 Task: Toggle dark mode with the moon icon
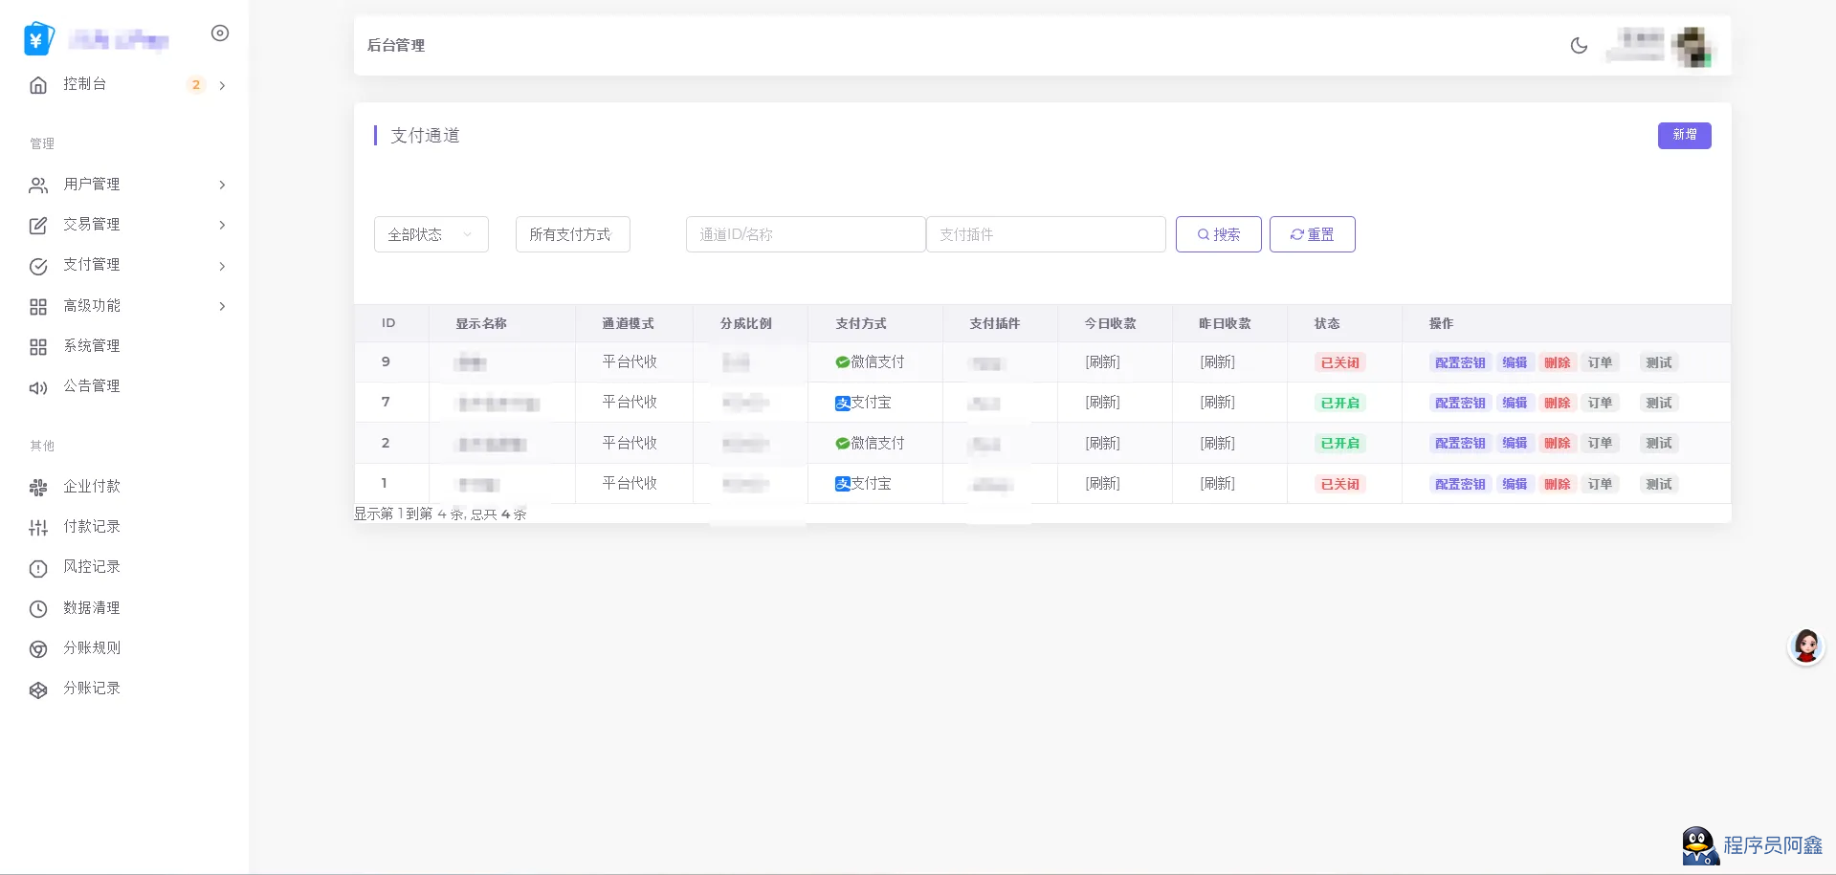[x=1579, y=45]
